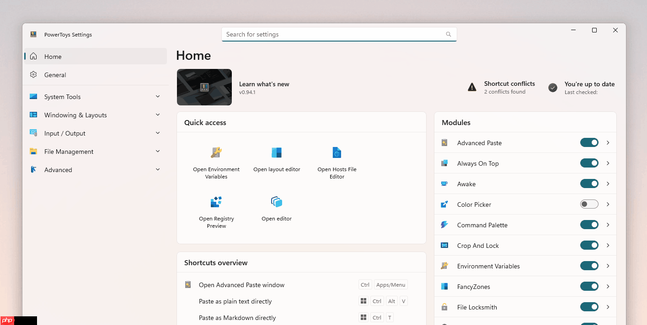Image resolution: width=647 pixels, height=325 pixels.
Task: Click the Advanced sidebar icon
Action: pos(33,170)
